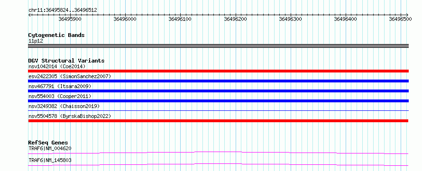The width and height of the screenshot is (422, 171).
Task: Click the gray 11p12 cytogenetic band bar
Action: coord(218,46)
